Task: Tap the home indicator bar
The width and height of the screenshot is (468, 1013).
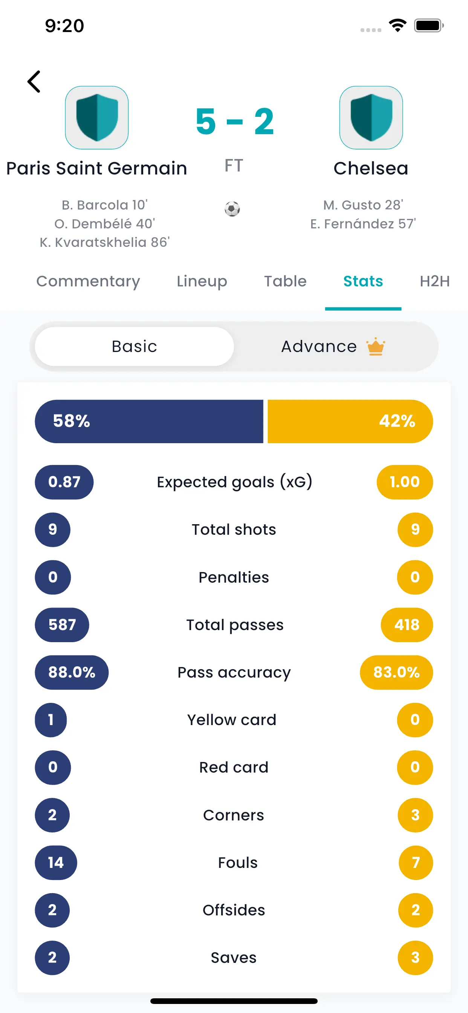Action: [x=234, y=1001]
